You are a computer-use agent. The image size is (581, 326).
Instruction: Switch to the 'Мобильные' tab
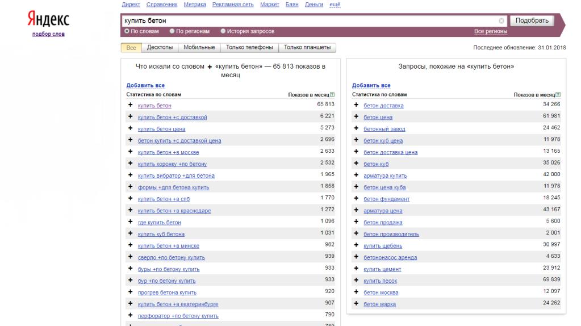click(x=199, y=47)
